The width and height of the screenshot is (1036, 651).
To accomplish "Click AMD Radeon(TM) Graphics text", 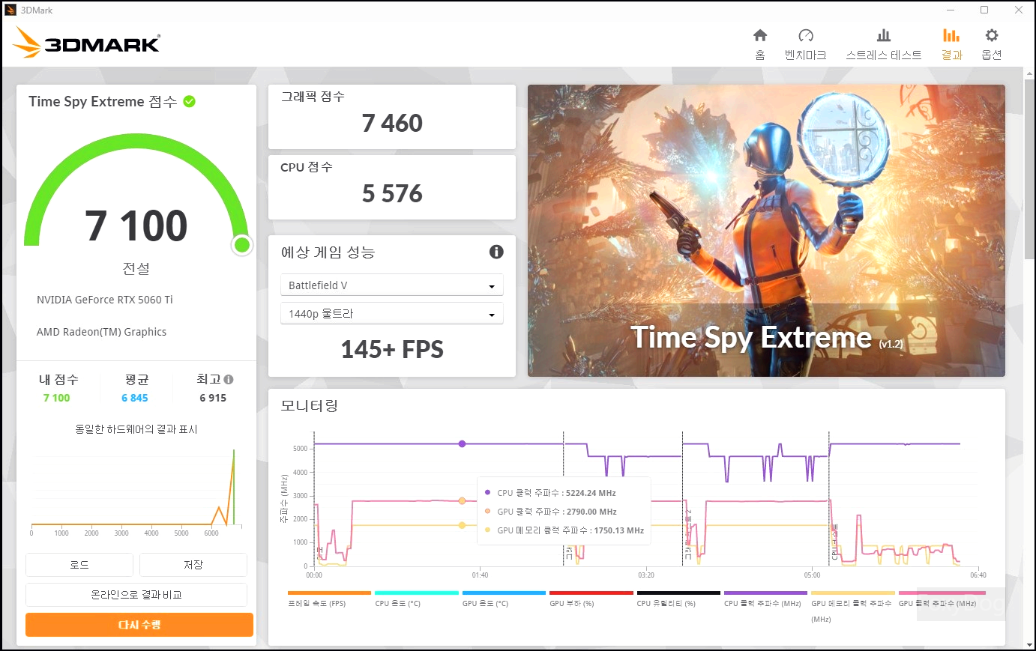I will tap(102, 332).
